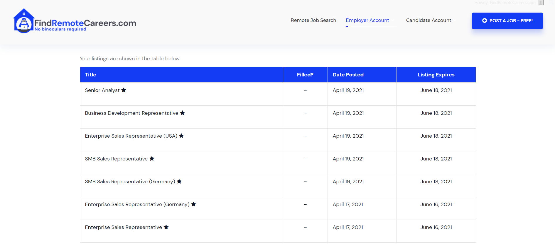
Task: Click the user avatar in the admin bar
Action: coord(541,3)
